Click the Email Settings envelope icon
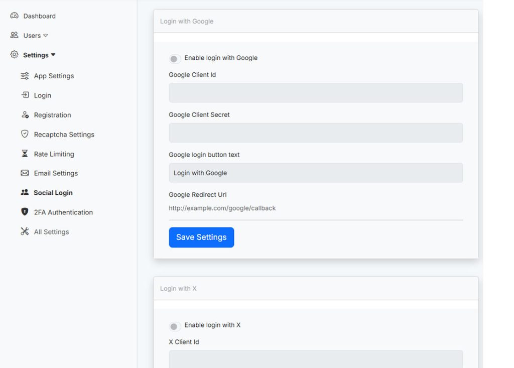Viewport: 514px width, 368px height. [25, 173]
